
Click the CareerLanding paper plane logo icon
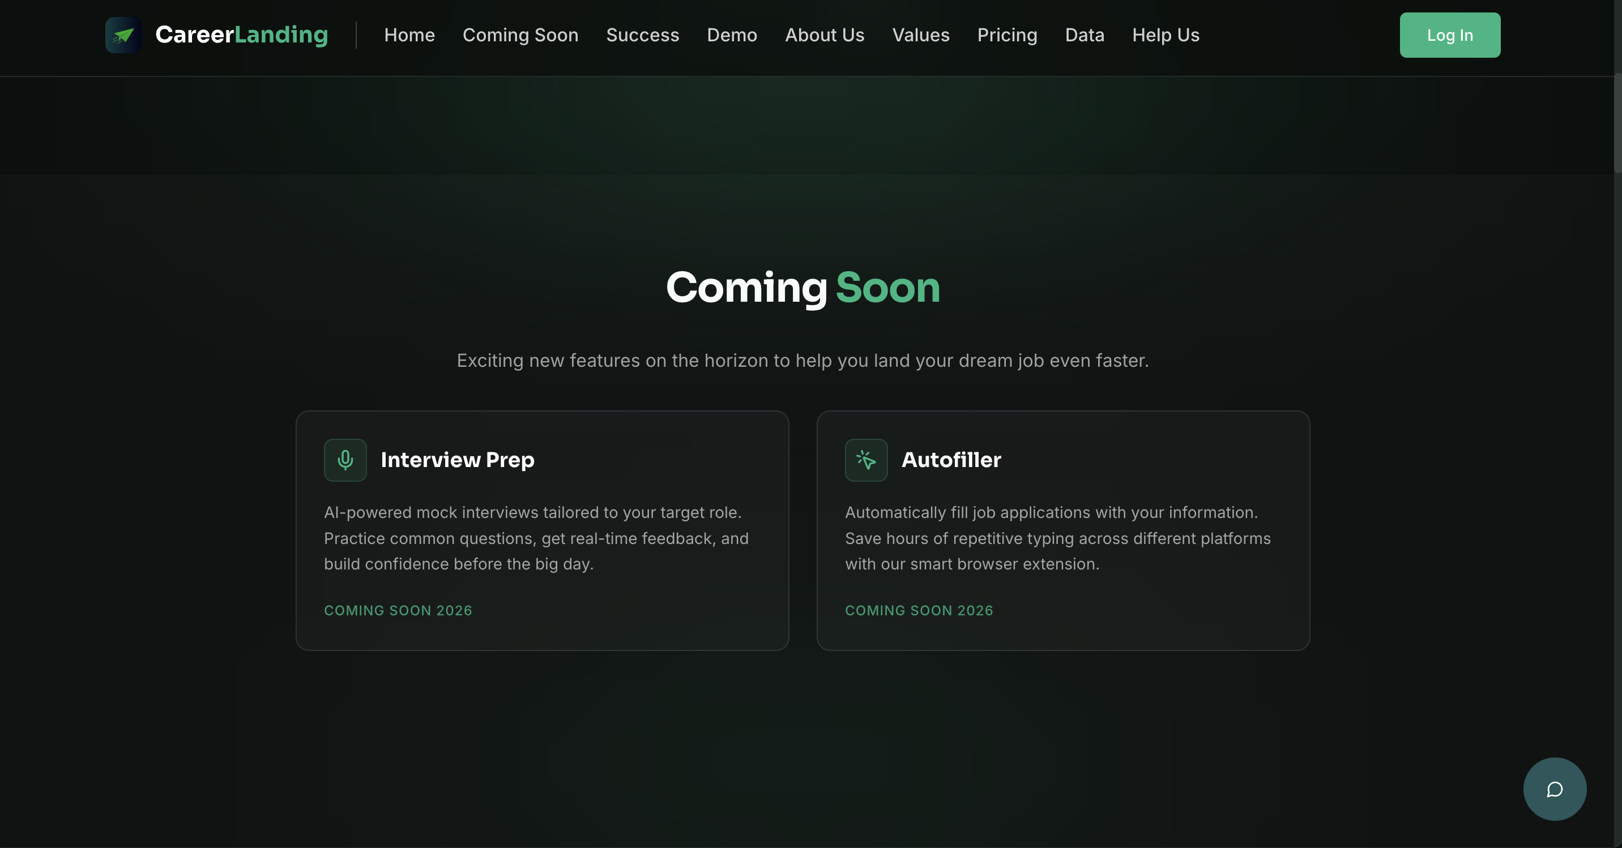coord(123,35)
